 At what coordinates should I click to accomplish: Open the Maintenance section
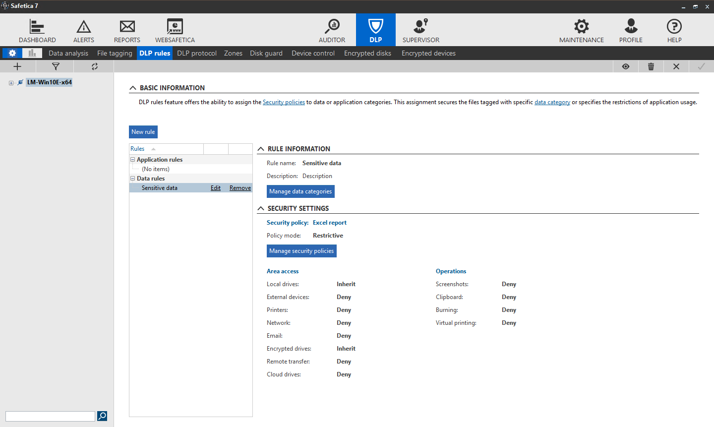point(582,31)
